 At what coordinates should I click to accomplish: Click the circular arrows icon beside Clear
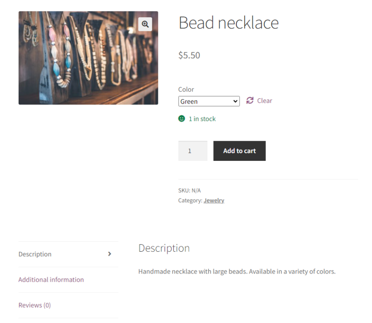[x=250, y=100]
